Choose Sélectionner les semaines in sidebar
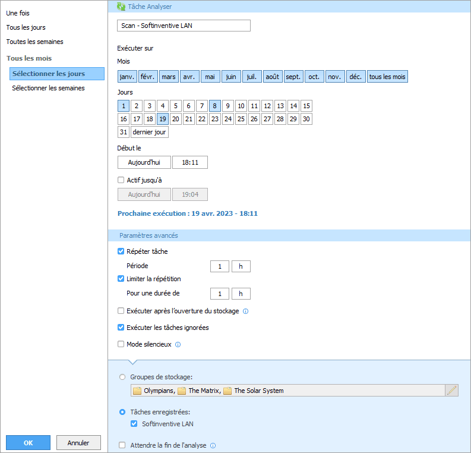The height and width of the screenshot is (453, 471). 48,88
